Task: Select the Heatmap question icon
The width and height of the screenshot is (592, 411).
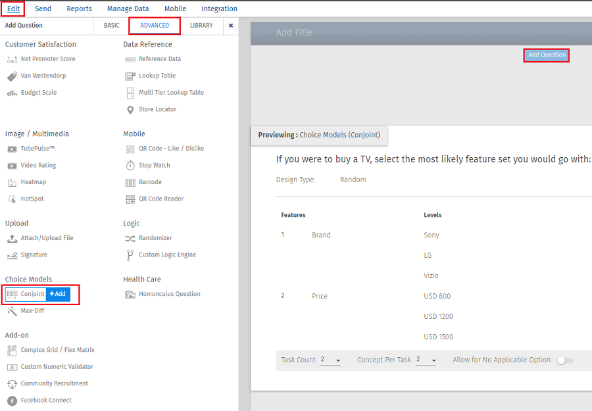Action: pyautogui.click(x=12, y=182)
